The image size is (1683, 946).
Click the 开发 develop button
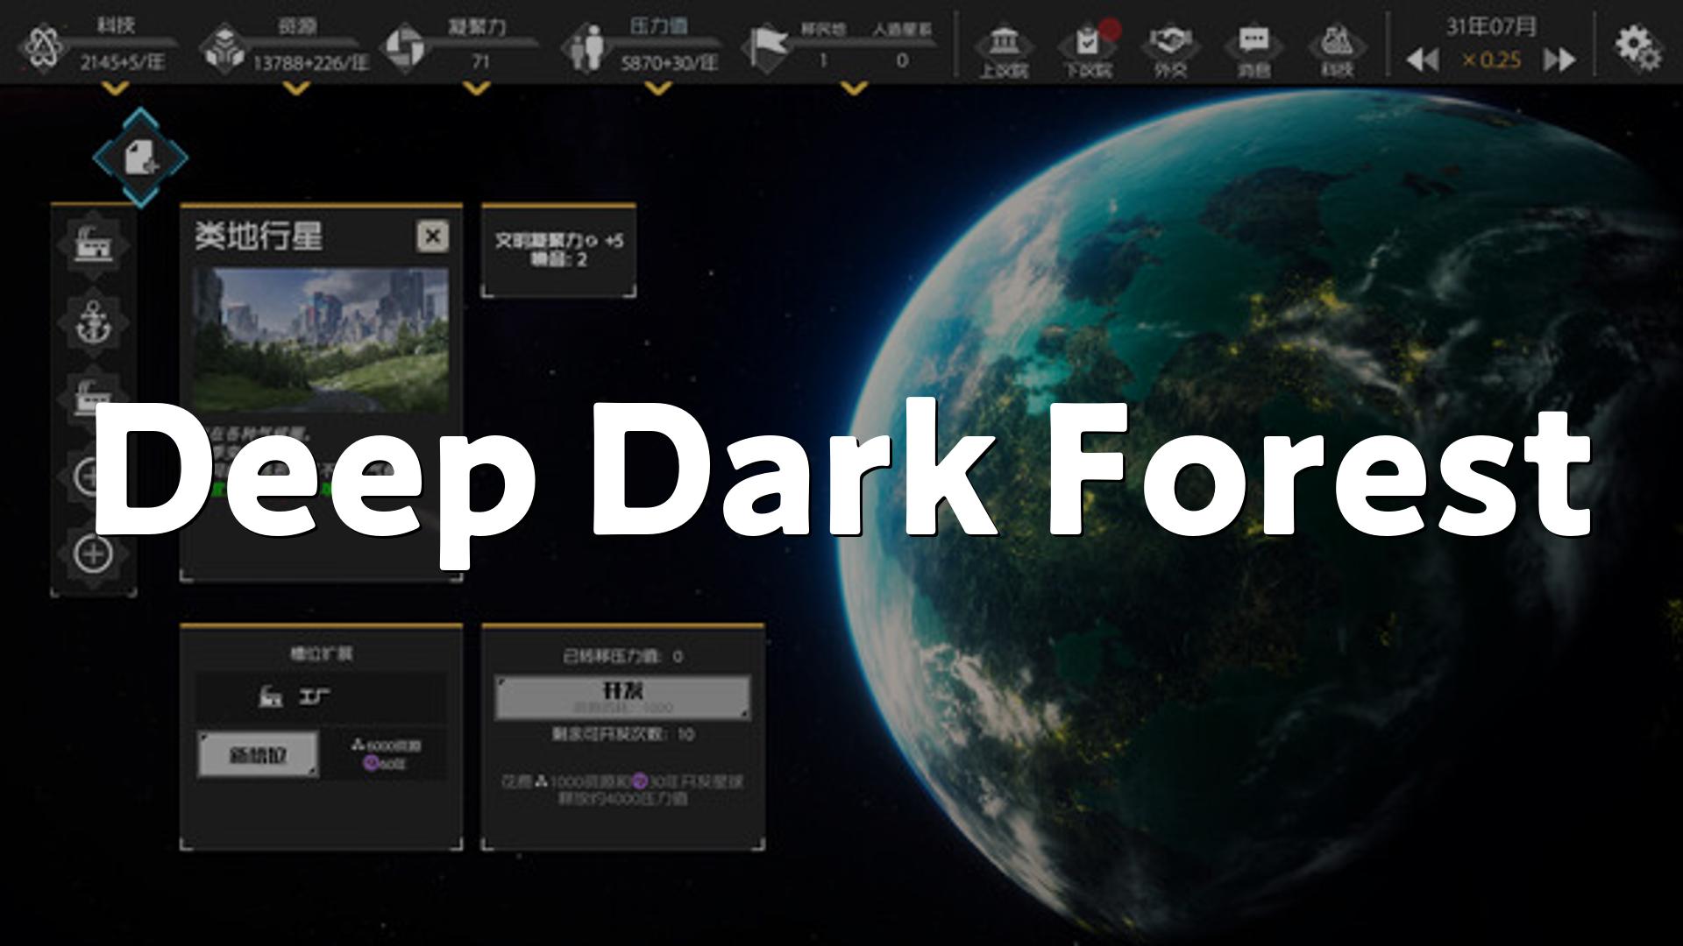pos(622,697)
